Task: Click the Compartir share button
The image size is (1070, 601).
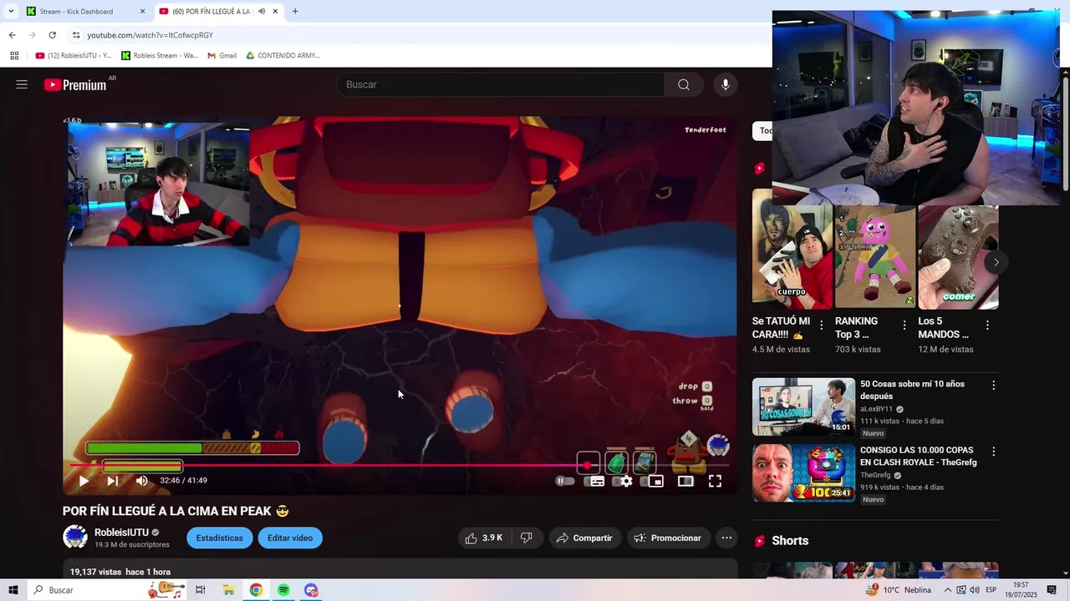Action: (x=583, y=538)
